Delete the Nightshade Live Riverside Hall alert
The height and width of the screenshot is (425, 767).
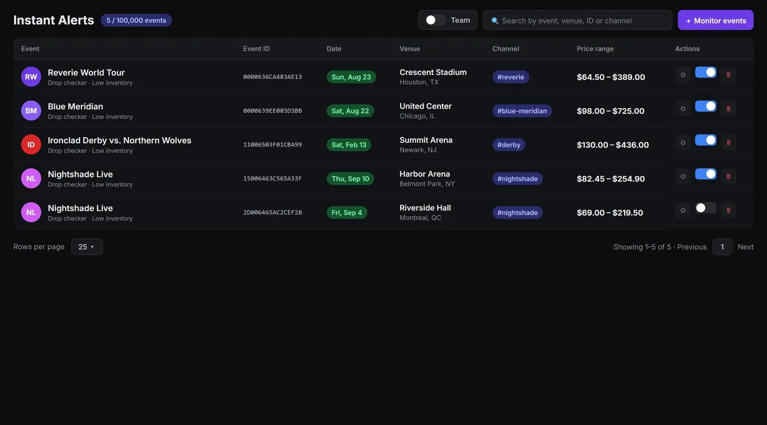728,210
